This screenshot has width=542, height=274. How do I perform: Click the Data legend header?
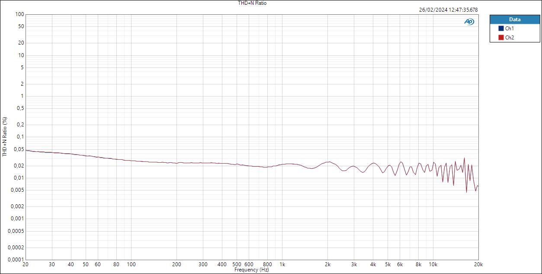[x=514, y=19]
